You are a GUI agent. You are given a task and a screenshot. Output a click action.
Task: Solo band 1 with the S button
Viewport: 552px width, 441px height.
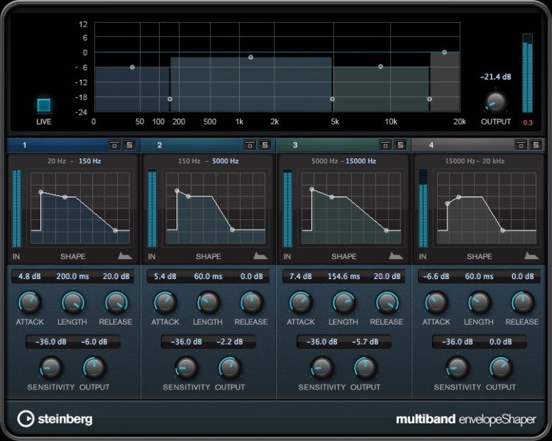pos(130,145)
